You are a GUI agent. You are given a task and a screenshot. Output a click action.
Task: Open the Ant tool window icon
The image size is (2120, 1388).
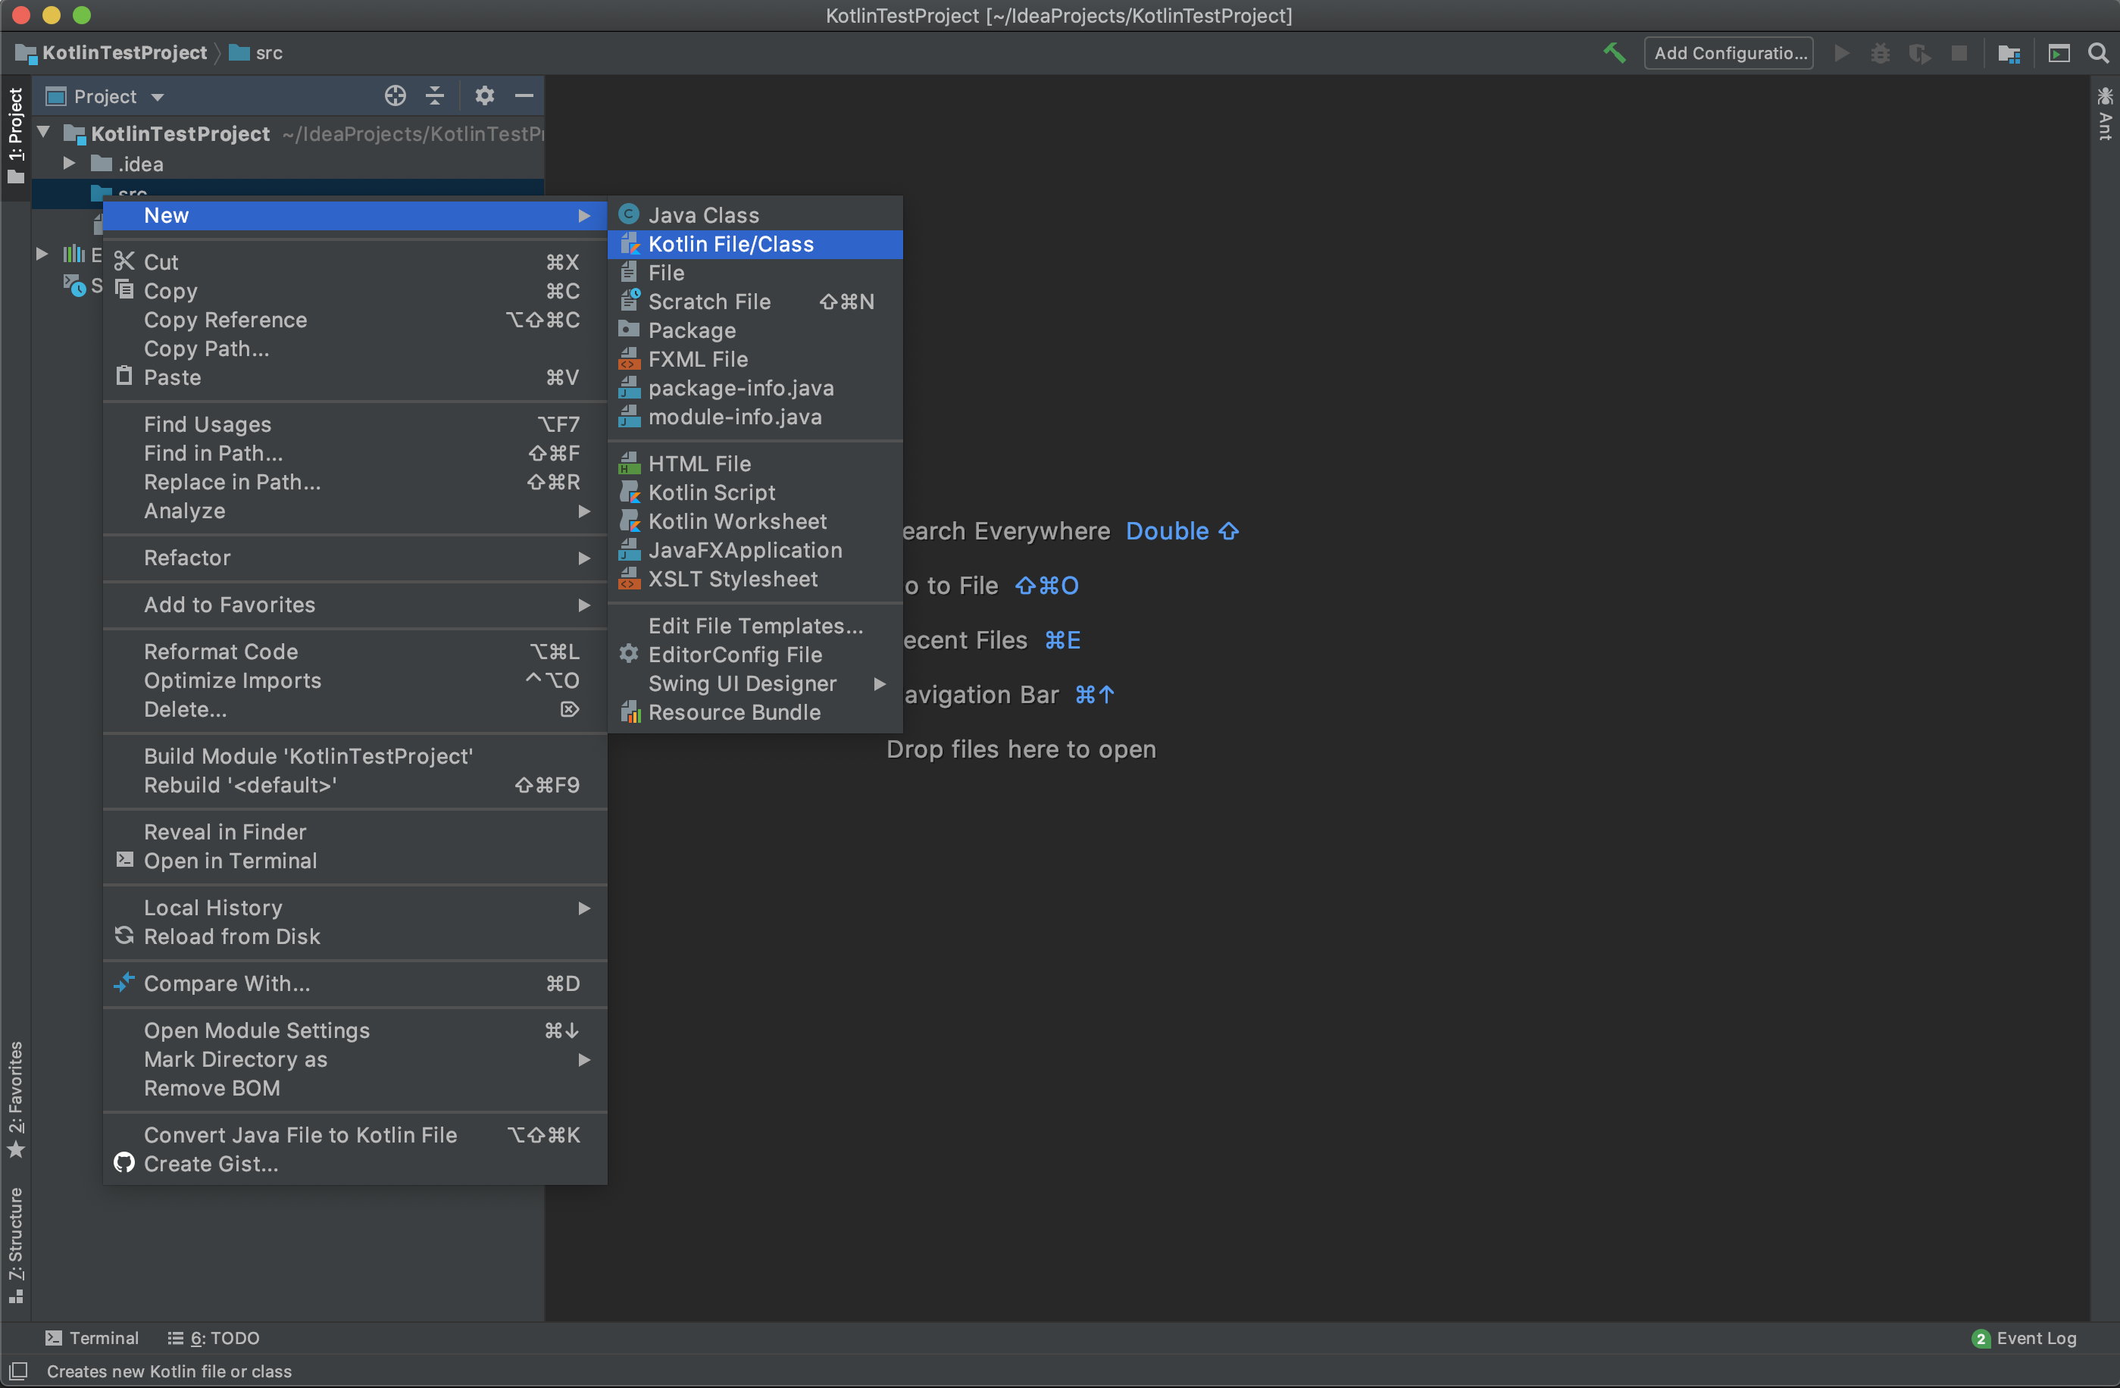tap(2105, 113)
